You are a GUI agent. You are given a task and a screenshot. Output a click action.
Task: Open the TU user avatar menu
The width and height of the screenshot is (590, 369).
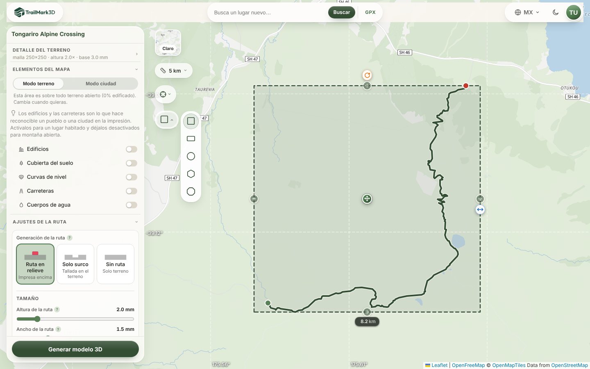point(574,12)
